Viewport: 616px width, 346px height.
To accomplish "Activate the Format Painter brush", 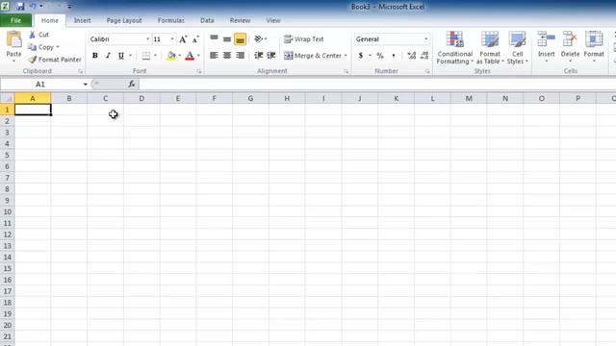I will (x=55, y=60).
